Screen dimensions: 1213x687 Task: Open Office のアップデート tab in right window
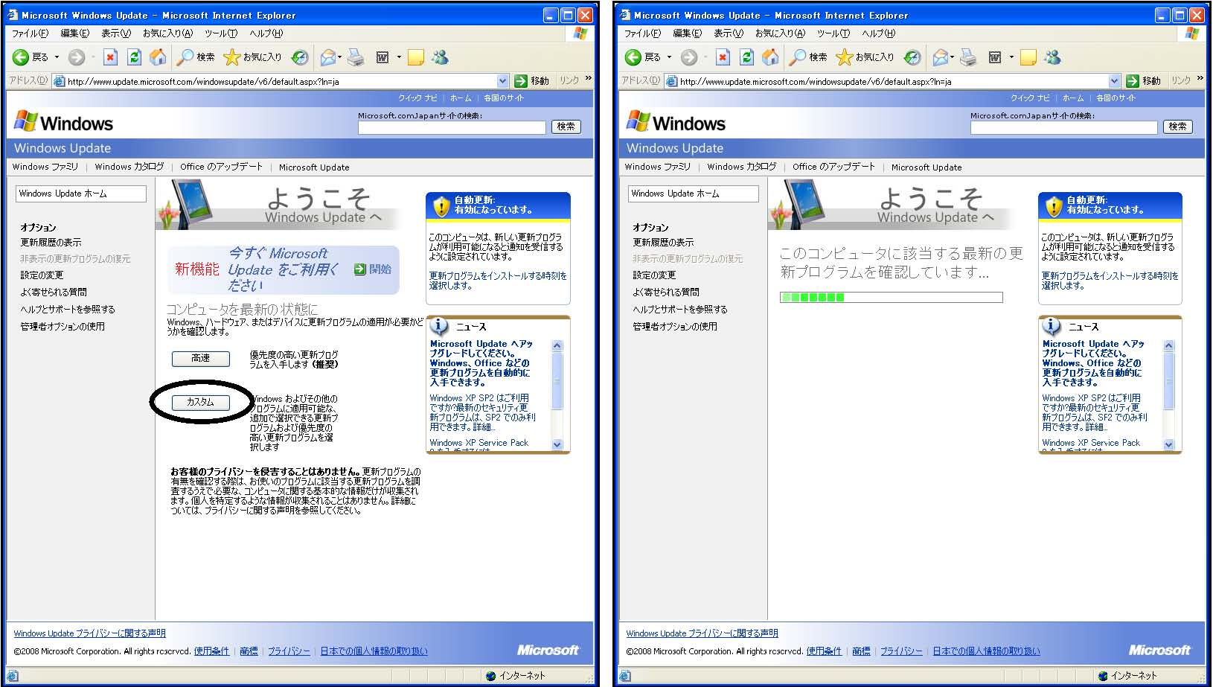coord(833,167)
